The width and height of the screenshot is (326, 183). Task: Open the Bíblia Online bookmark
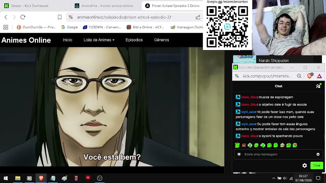pyautogui.click(x=145, y=27)
